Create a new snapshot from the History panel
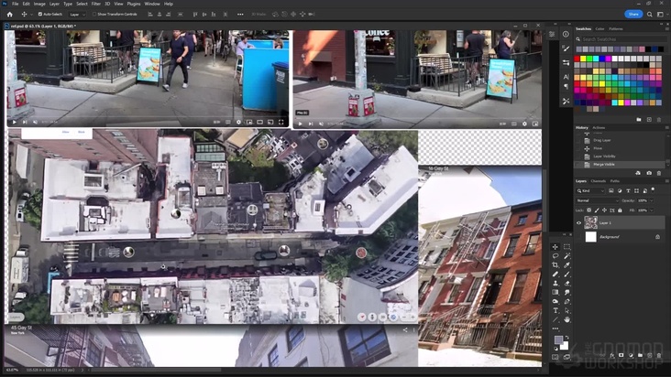Image resolution: width=671 pixels, height=377 pixels. click(649, 173)
